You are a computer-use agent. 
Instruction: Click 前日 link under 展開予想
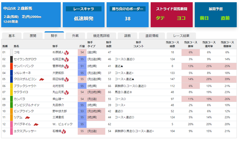point(204,18)
